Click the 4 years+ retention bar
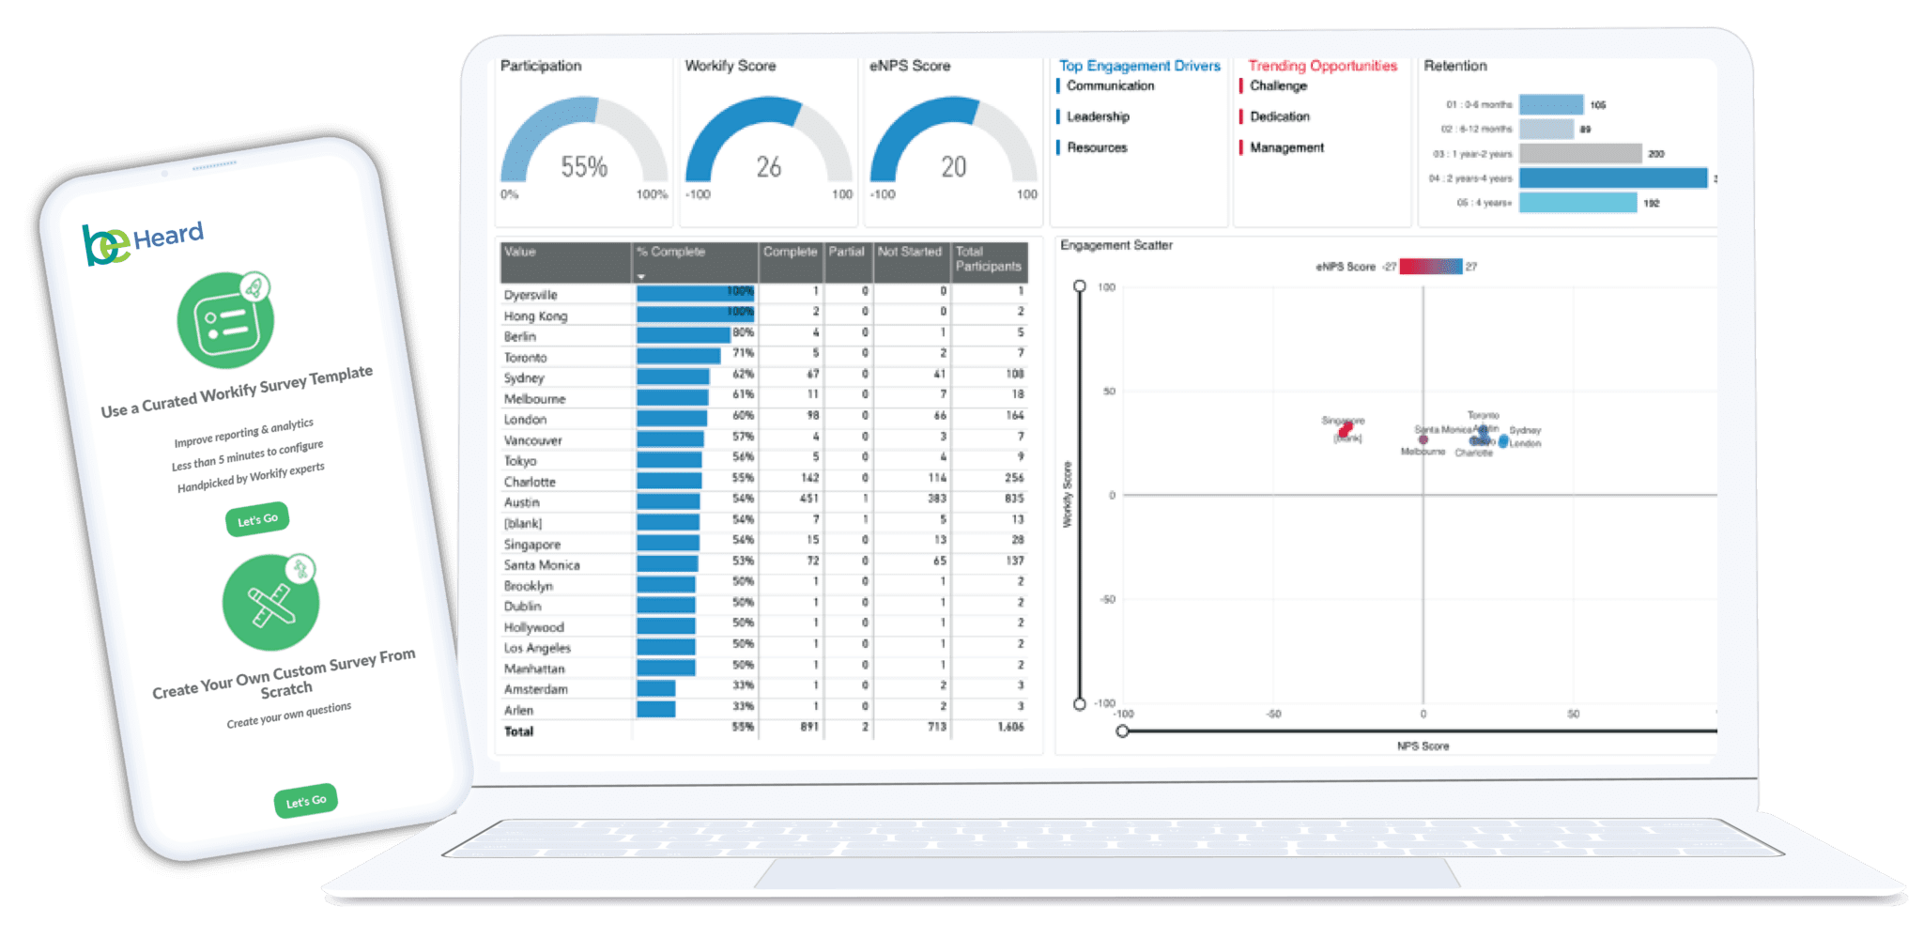Viewport: 1923px width, 938px height. click(x=1578, y=202)
